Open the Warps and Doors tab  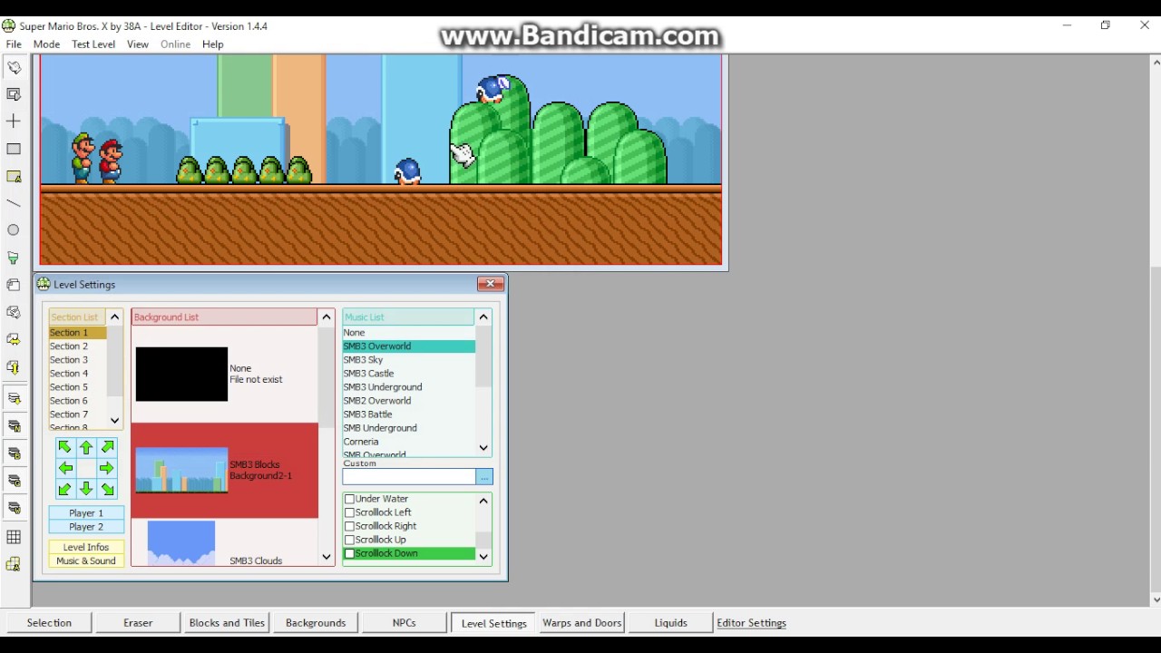582,622
